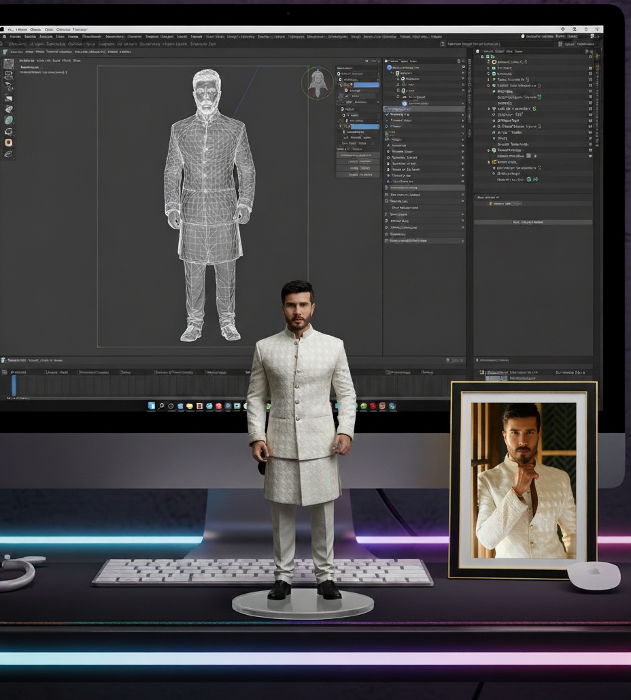
Task: Pick the orange tool icon in the left toolbar
Action: (x=8, y=142)
